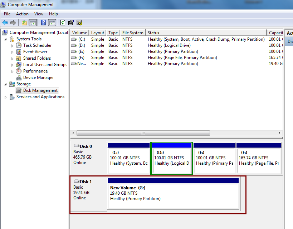293x229 pixels.
Task: Click the last toolbar settings icon
Action: click(79, 23)
